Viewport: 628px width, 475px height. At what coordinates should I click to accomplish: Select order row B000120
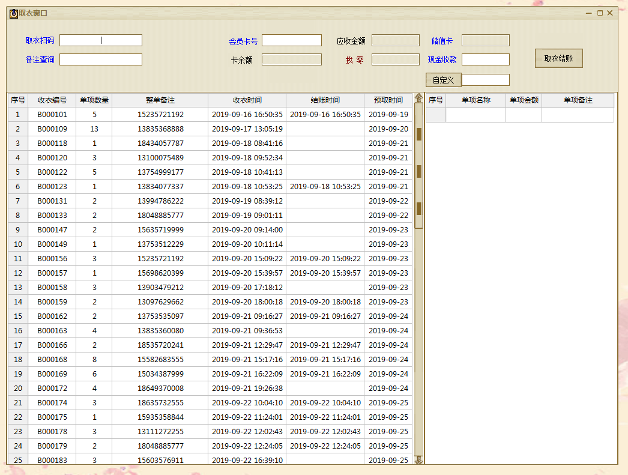(210, 158)
